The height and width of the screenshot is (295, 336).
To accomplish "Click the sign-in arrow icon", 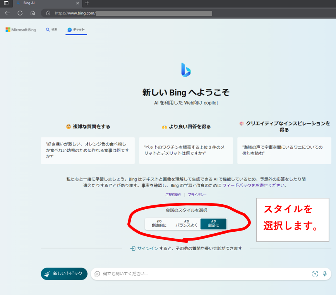I will pyautogui.click(x=133, y=248).
